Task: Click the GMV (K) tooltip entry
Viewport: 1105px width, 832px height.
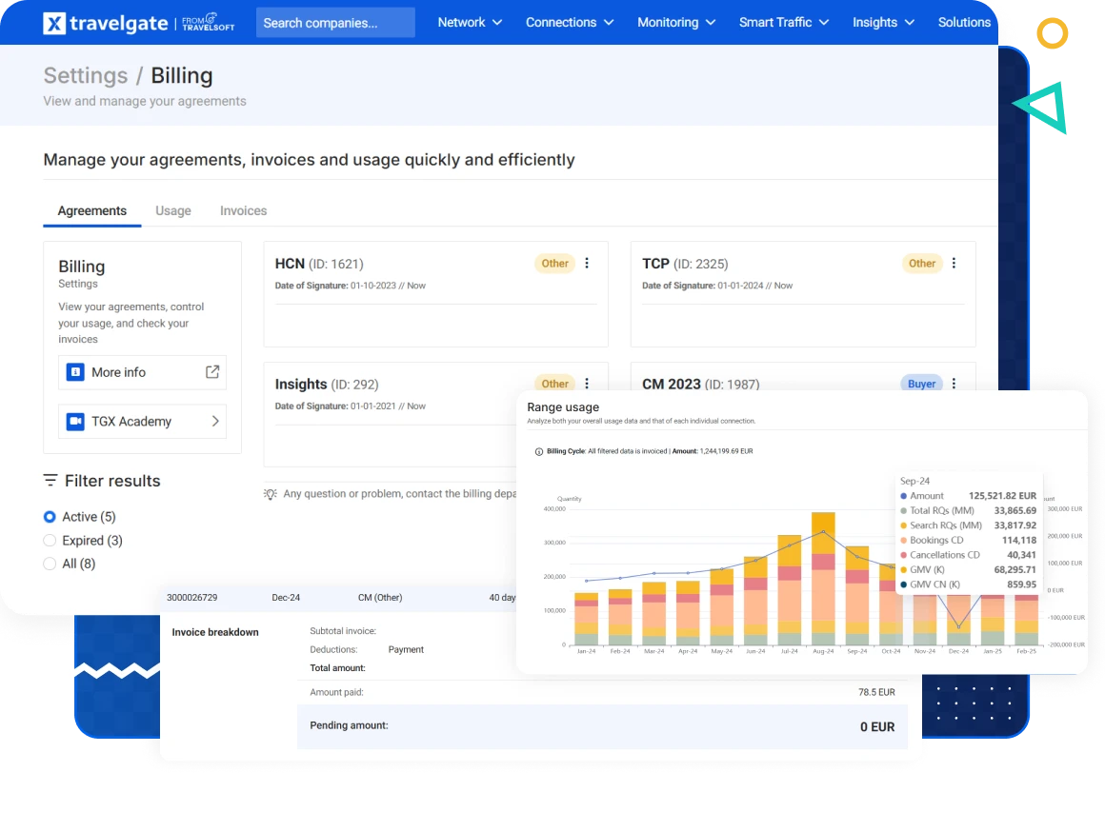Action: (x=968, y=570)
